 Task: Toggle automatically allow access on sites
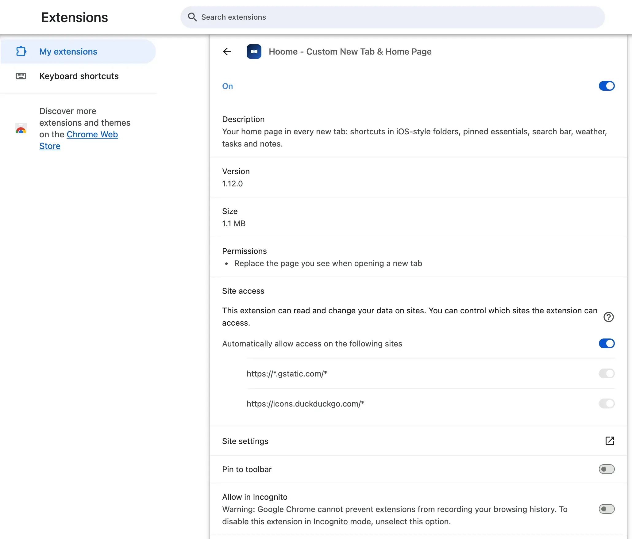tap(607, 343)
